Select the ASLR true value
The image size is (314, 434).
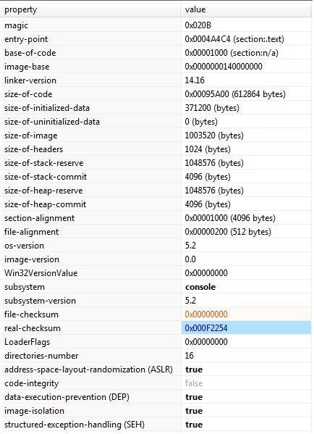pyautogui.click(x=194, y=370)
